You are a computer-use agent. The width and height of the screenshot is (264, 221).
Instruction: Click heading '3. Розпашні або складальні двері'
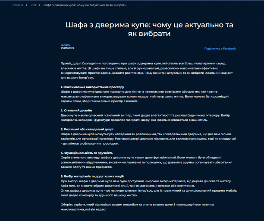pyautogui.click(x=87, y=129)
